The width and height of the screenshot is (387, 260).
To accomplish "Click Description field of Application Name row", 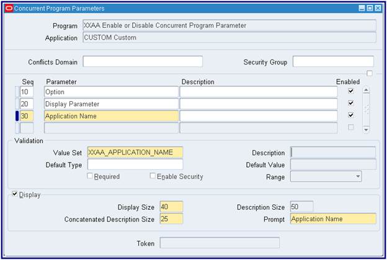I will [x=259, y=116].
